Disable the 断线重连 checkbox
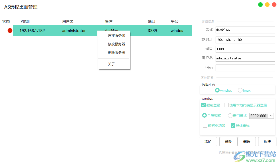 (233, 125)
